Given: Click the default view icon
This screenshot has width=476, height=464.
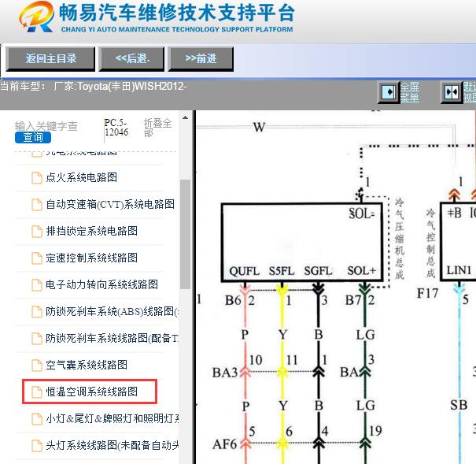Looking at the screenshot, I should [451, 91].
